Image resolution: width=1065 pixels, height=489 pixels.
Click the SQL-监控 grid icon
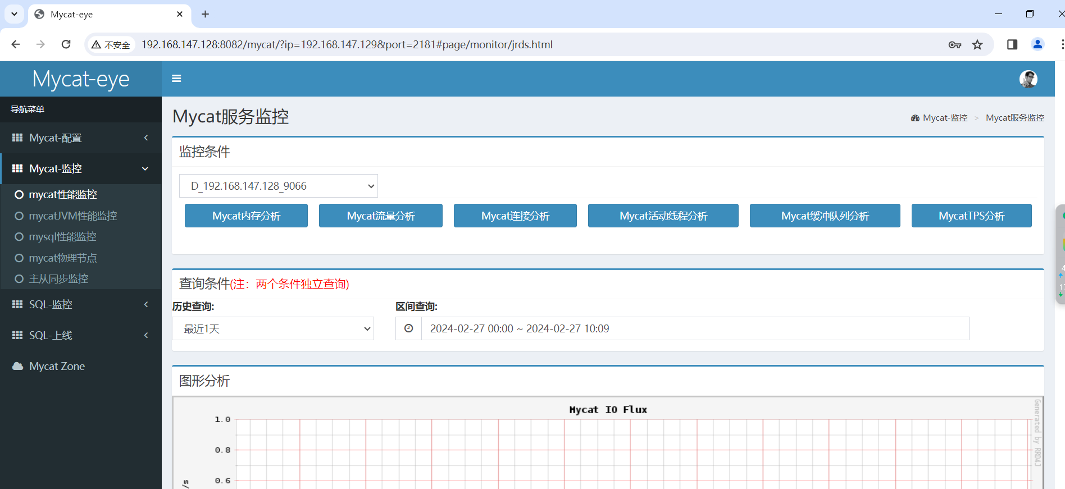point(17,304)
